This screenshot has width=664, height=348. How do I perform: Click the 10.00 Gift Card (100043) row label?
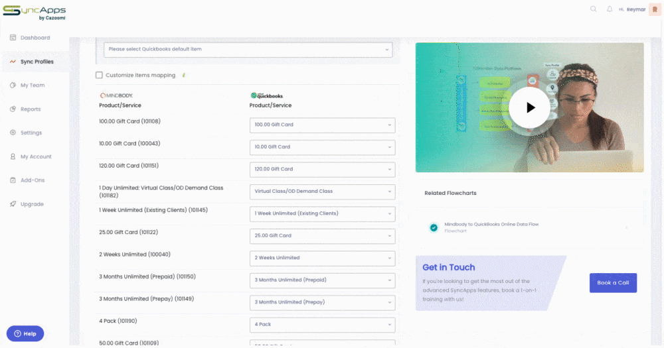(129, 143)
